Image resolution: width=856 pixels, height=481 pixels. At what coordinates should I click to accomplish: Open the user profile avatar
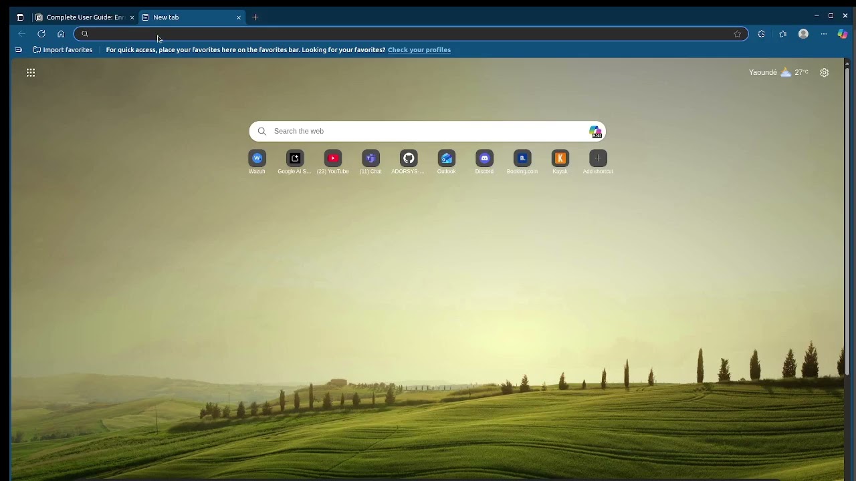point(804,34)
